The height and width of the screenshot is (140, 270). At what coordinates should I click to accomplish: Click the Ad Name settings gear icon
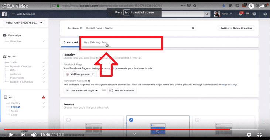pyautogui.click(x=193, y=28)
